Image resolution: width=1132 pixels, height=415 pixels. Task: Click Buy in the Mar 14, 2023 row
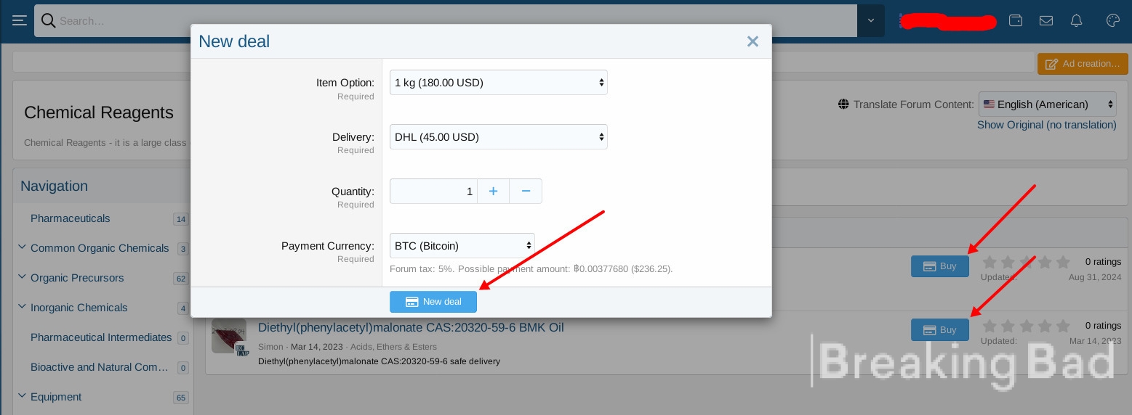click(x=939, y=330)
